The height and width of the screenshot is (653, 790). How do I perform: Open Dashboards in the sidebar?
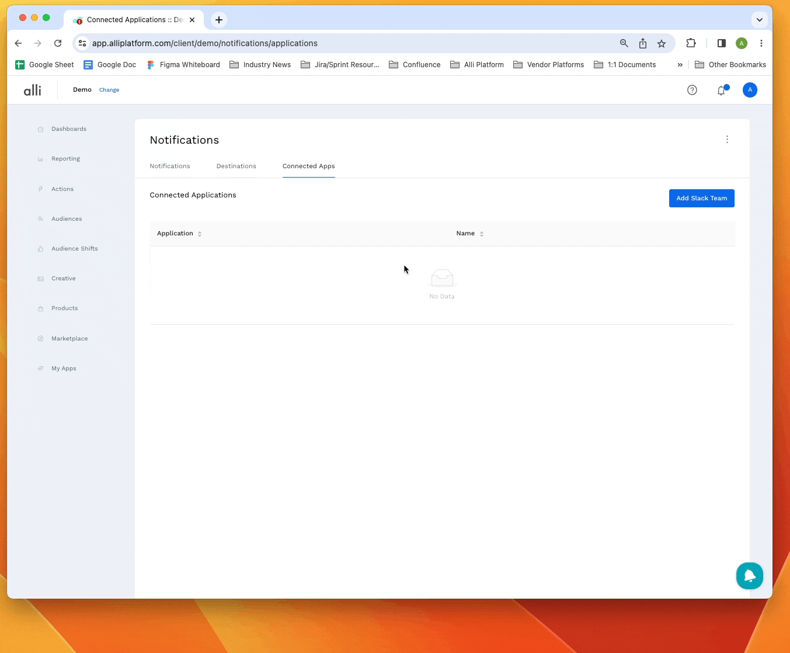68,129
